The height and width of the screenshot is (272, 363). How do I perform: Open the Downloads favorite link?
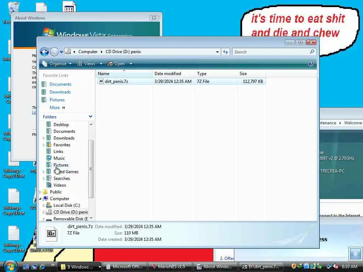(x=60, y=92)
